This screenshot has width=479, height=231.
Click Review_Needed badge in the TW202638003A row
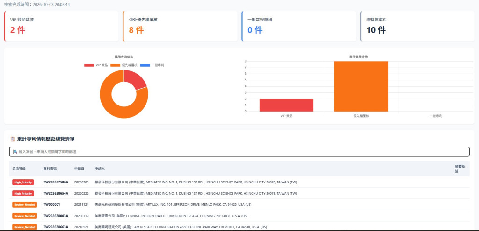24,216
